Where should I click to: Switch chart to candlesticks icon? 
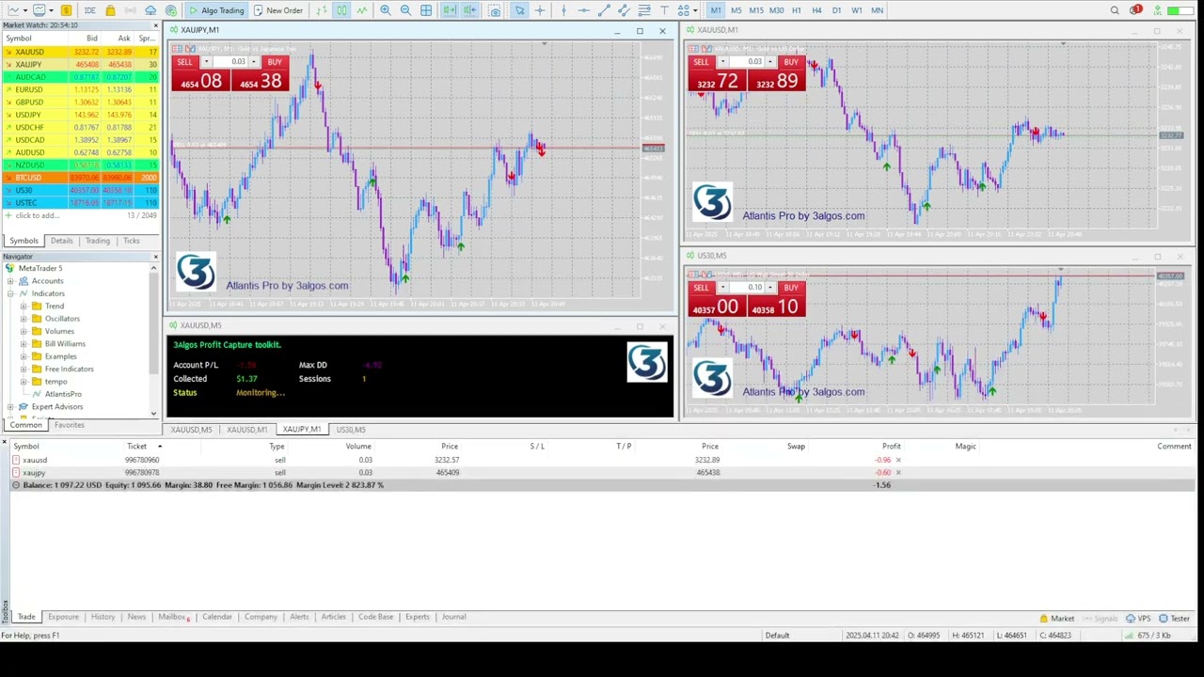[341, 10]
